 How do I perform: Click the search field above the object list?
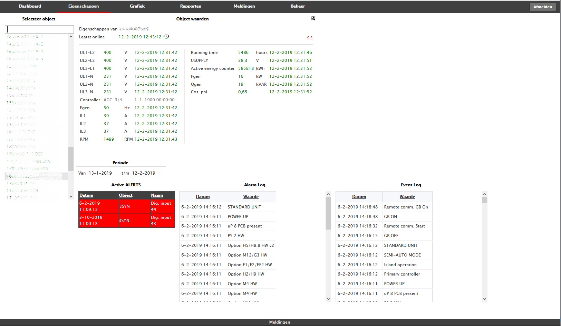39,29
